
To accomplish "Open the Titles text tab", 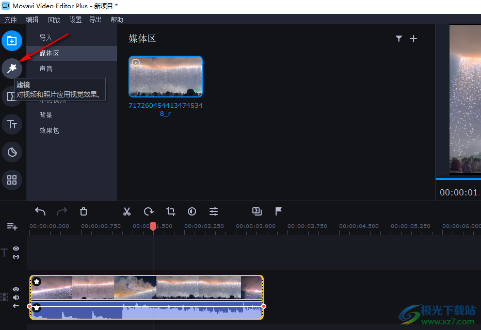I will [12, 124].
